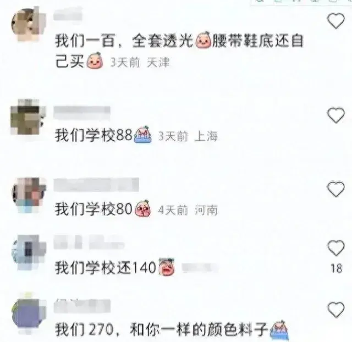Screen dimensions: 352x342
Task: Tap heart beside the 我们270 comment
Action: pos(336,310)
